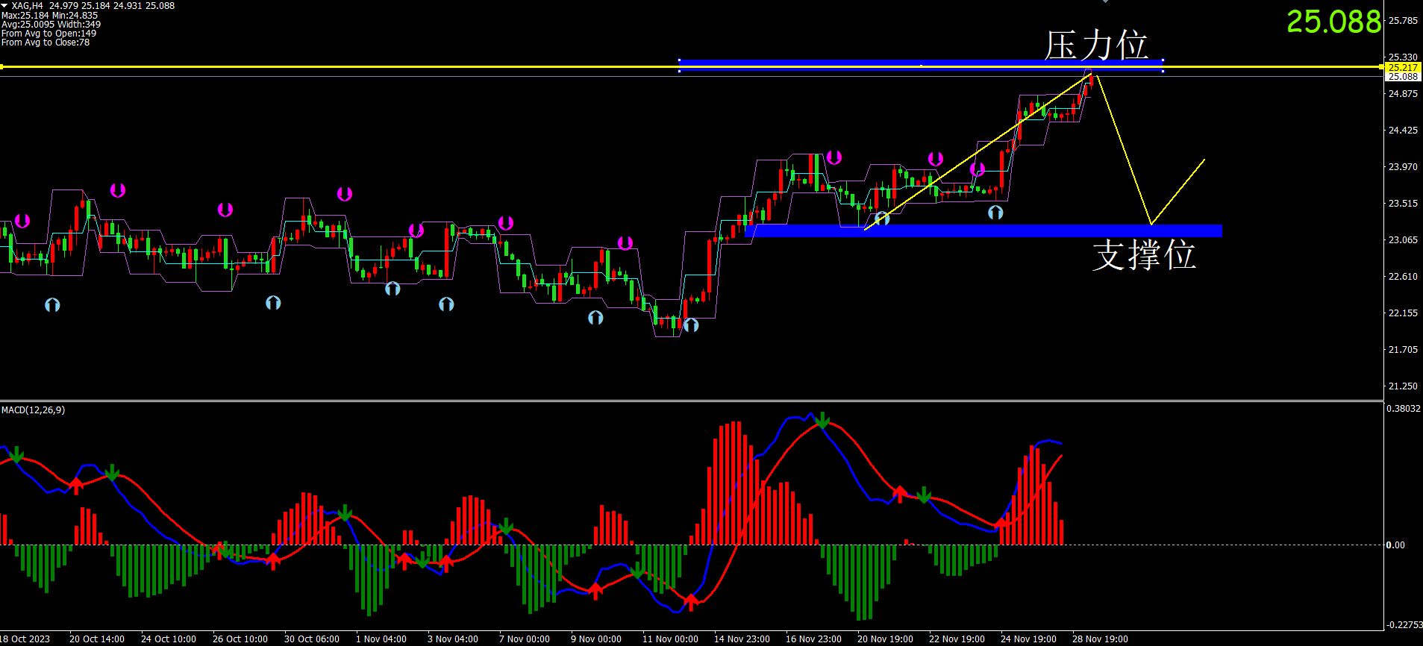Select the 压力位 resistance text label
The image size is (1423, 646).
pyautogui.click(x=1095, y=45)
